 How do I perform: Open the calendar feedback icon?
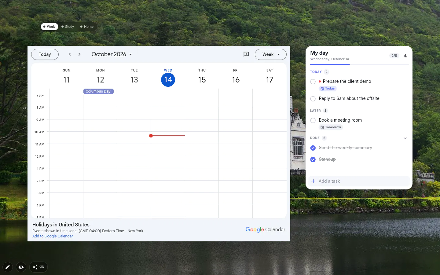click(x=246, y=54)
